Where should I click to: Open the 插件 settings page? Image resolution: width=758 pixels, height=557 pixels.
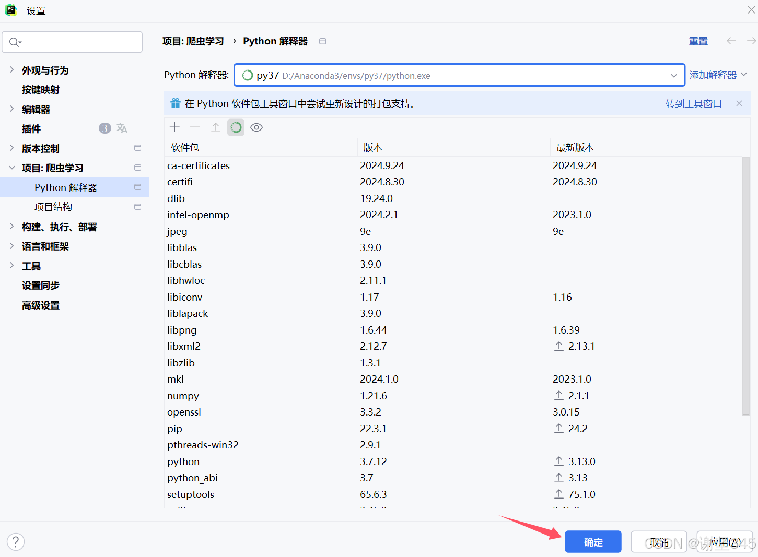click(x=31, y=129)
